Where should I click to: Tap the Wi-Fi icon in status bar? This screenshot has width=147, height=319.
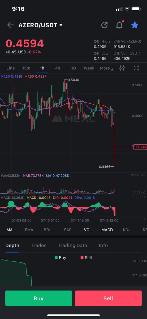127,9
